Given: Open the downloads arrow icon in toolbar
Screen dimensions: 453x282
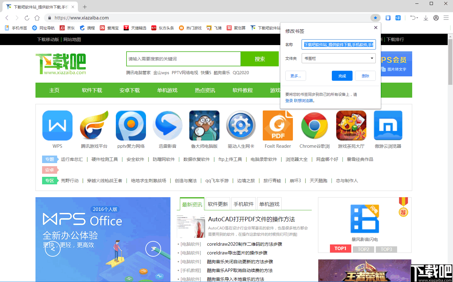Looking at the screenshot, I should pyautogui.click(x=426, y=18).
